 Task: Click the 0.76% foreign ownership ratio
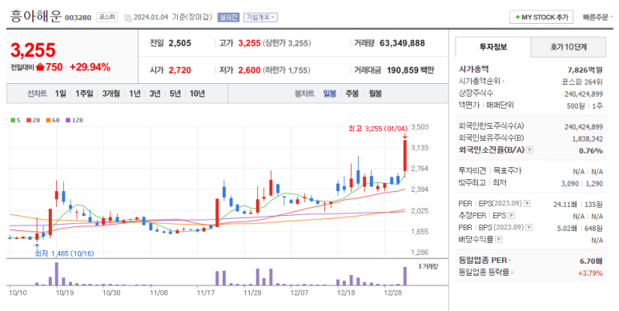(x=591, y=150)
